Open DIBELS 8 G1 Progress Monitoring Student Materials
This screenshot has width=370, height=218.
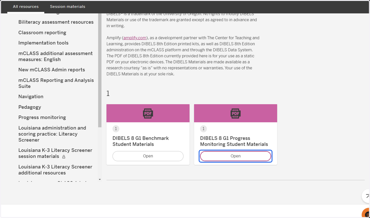click(236, 156)
